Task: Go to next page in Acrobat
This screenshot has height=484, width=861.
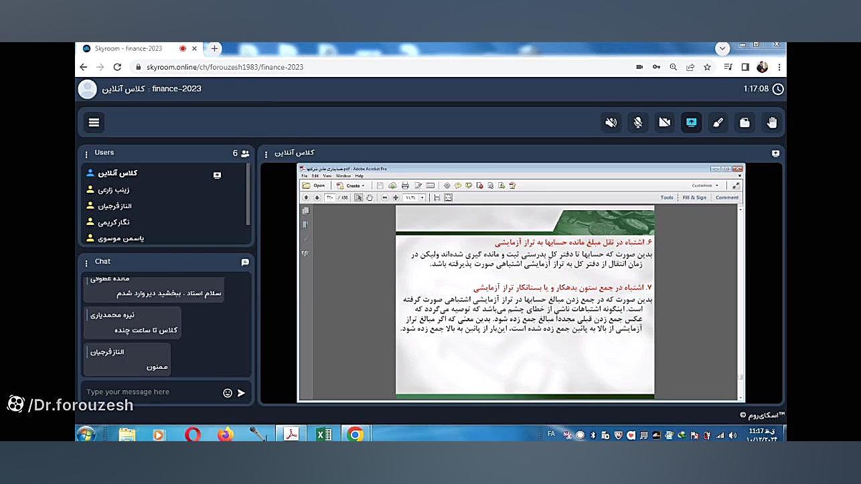Action: pyautogui.click(x=317, y=197)
